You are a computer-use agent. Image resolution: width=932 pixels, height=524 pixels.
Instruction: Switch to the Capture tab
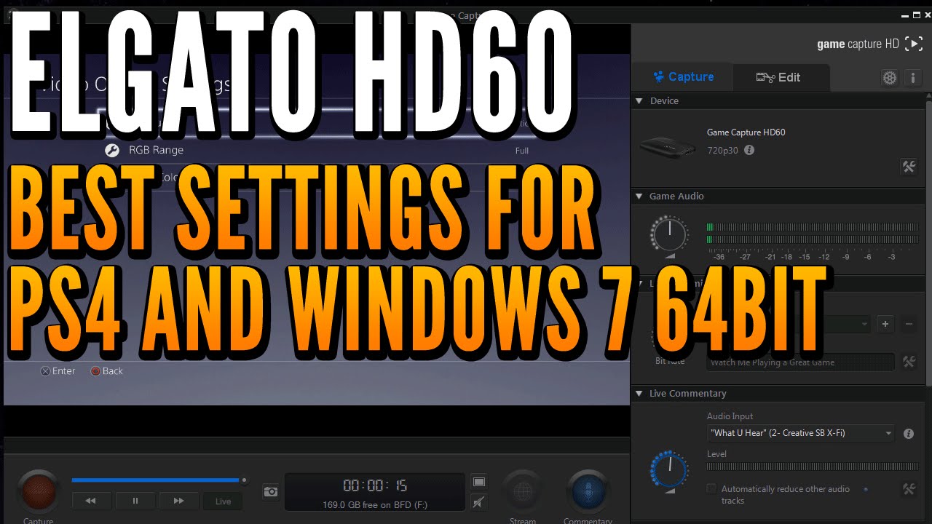(683, 76)
